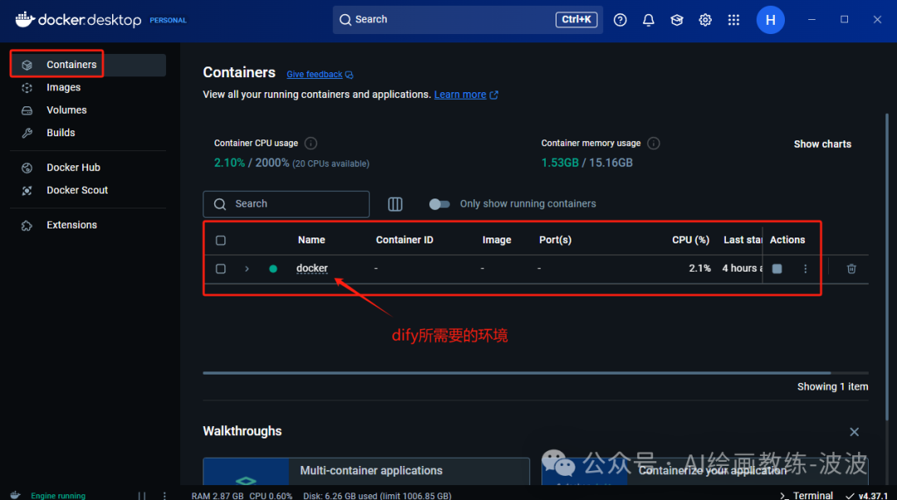Open the Containers sidebar section

(88, 65)
